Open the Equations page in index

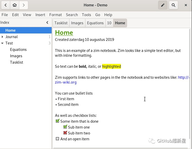pos(18,50)
